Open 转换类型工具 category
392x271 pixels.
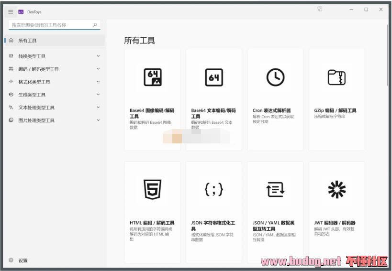pyautogui.click(x=55, y=56)
